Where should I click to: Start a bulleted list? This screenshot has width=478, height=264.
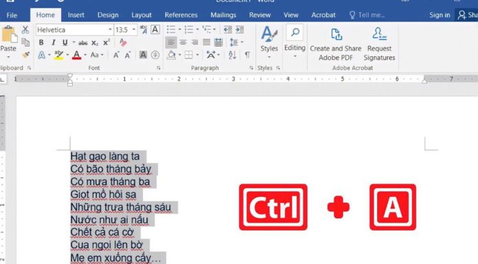(x=171, y=29)
